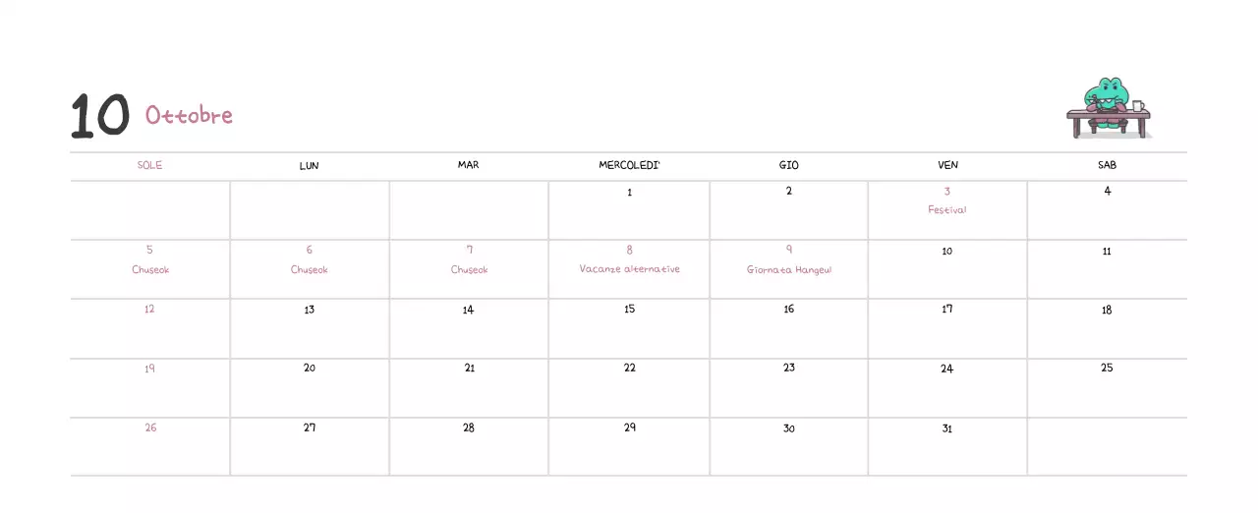This screenshot has width=1258, height=513.
Task: Click the VEN weekday header
Action: pos(947,165)
